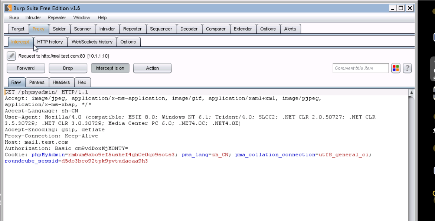This screenshot has width=435, height=221.
Task: Open the HTTP history sub-tab
Action: point(50,42)
